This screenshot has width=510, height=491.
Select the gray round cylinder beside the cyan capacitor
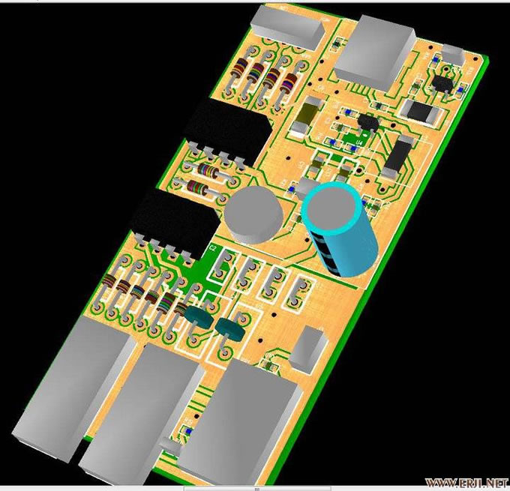[x=255, y=213]
